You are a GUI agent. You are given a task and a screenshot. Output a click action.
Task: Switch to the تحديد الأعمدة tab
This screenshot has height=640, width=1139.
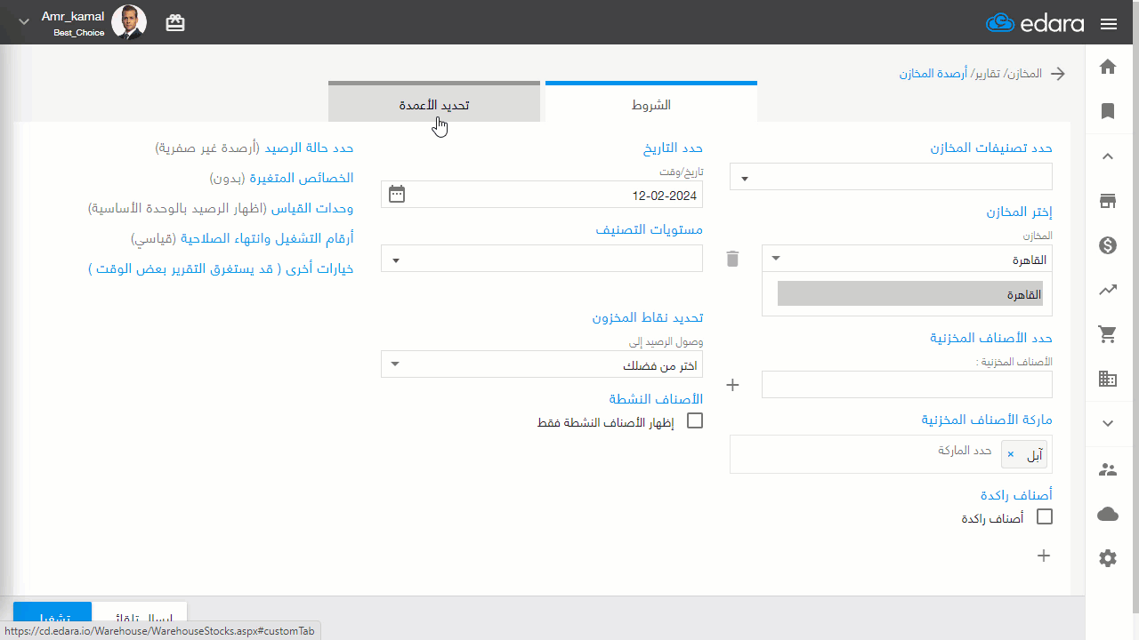click(434, 103)
